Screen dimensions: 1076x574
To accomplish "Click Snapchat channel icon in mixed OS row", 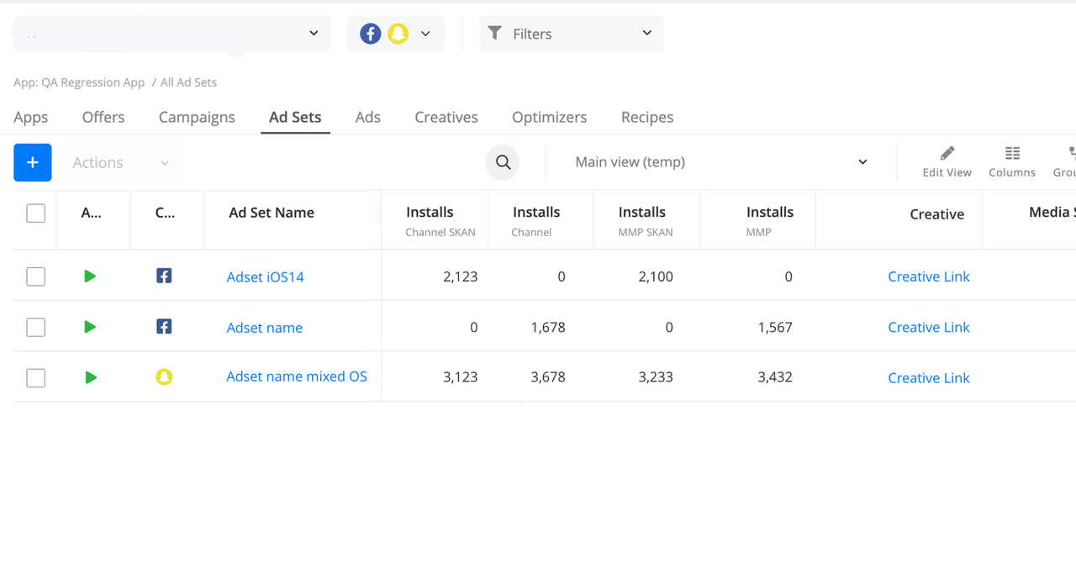I will pos(164,377).
